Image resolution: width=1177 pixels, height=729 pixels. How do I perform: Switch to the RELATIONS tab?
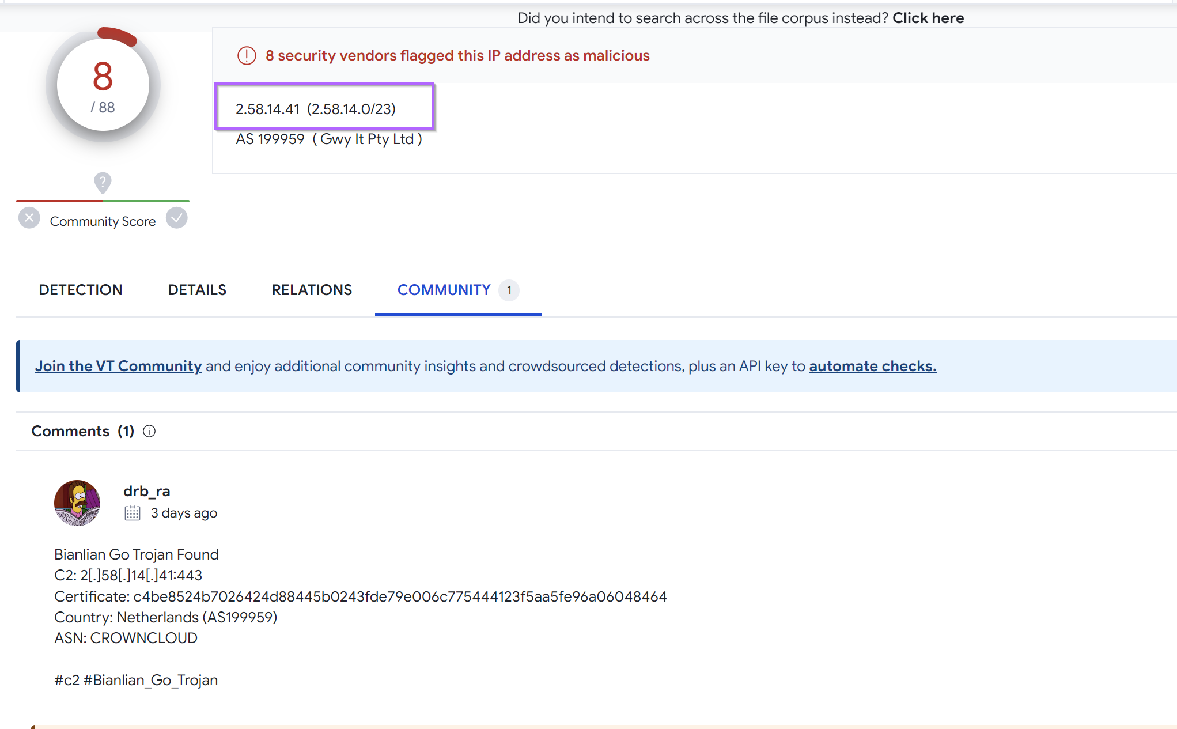pyautogui.click(x=312, y=289)
